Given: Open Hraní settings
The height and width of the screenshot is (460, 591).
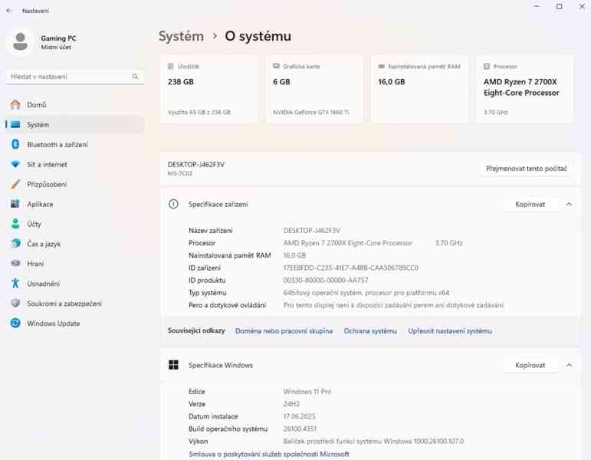Looking at the screenshot, I should coord(74,264).
